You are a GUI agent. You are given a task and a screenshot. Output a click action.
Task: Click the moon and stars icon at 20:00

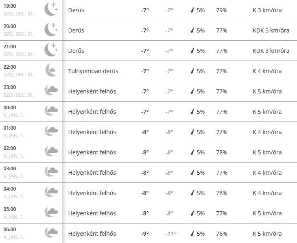pyautogui.click(x=51, y=29)
